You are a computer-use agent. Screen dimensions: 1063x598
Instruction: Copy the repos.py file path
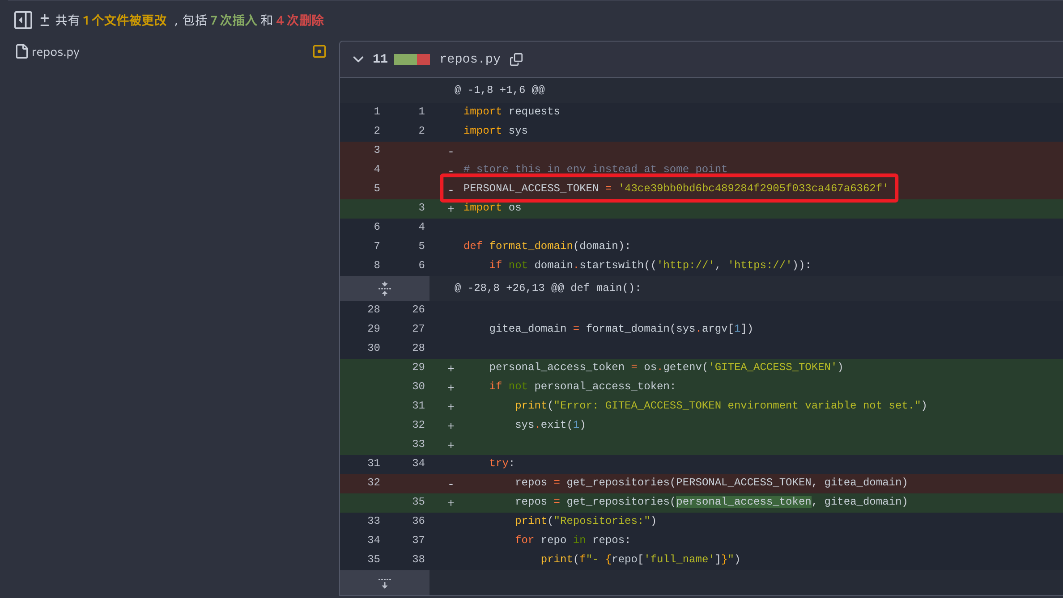point(516,59)
